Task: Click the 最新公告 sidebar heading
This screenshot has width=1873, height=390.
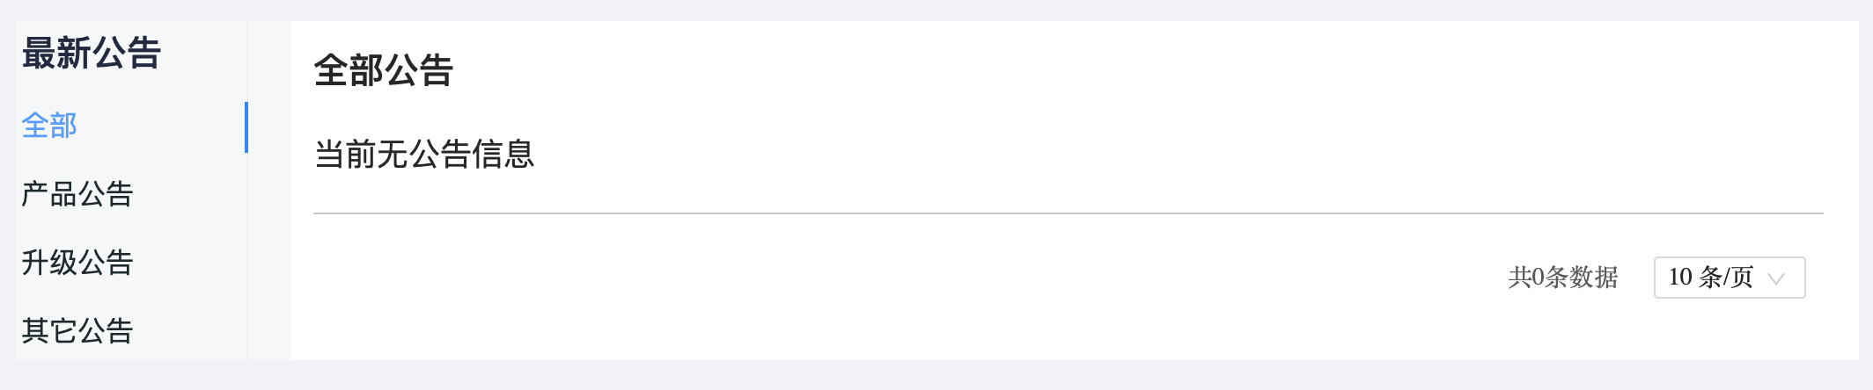Action: (x=92, y=54)
